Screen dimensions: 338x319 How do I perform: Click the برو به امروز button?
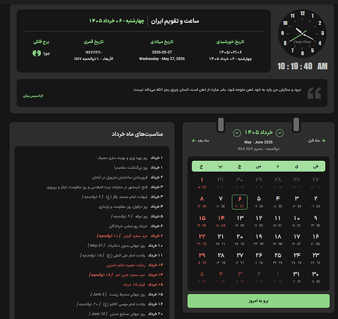point(258,301)
